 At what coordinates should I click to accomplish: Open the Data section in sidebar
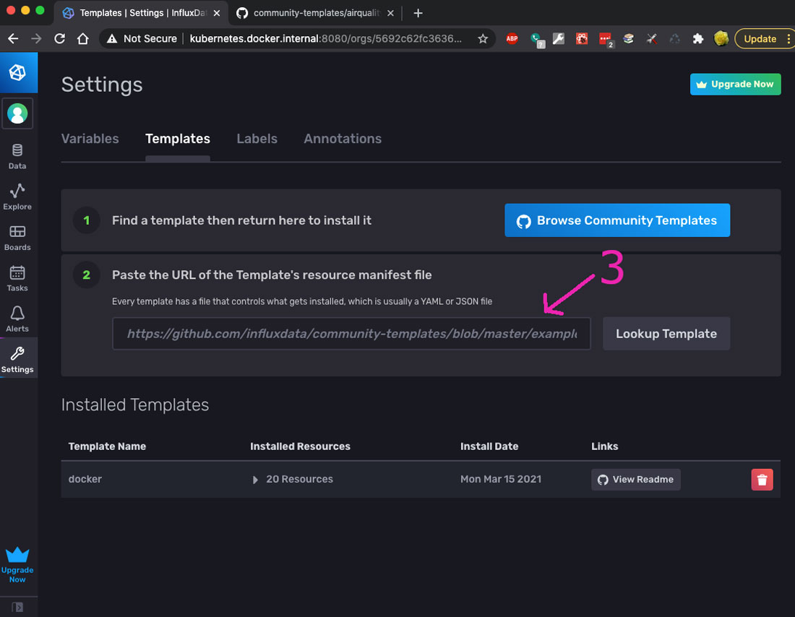[x=17, y=156]
